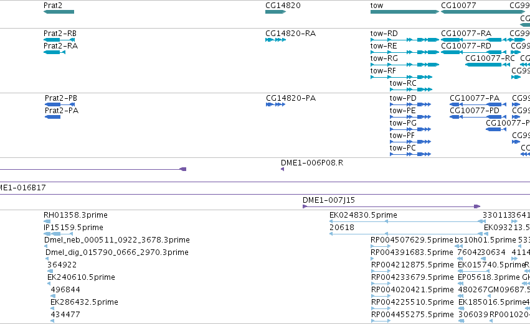Select the DME1-016B17 BAC clone
The width and height of the screenshot is (530, 324).
[265, 195]
